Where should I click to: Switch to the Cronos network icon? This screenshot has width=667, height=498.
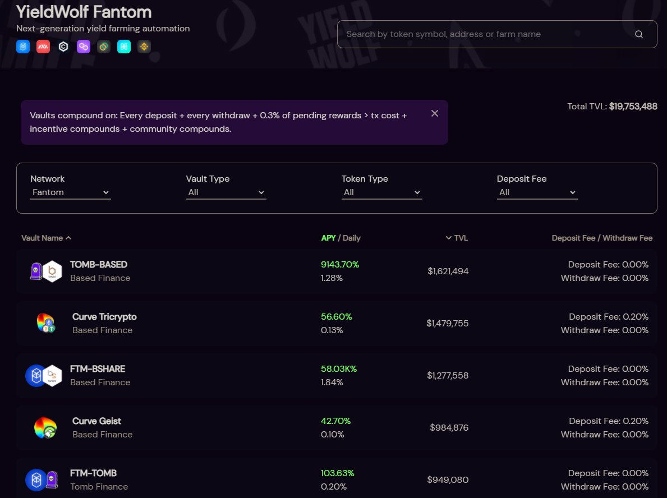point(63,47)
